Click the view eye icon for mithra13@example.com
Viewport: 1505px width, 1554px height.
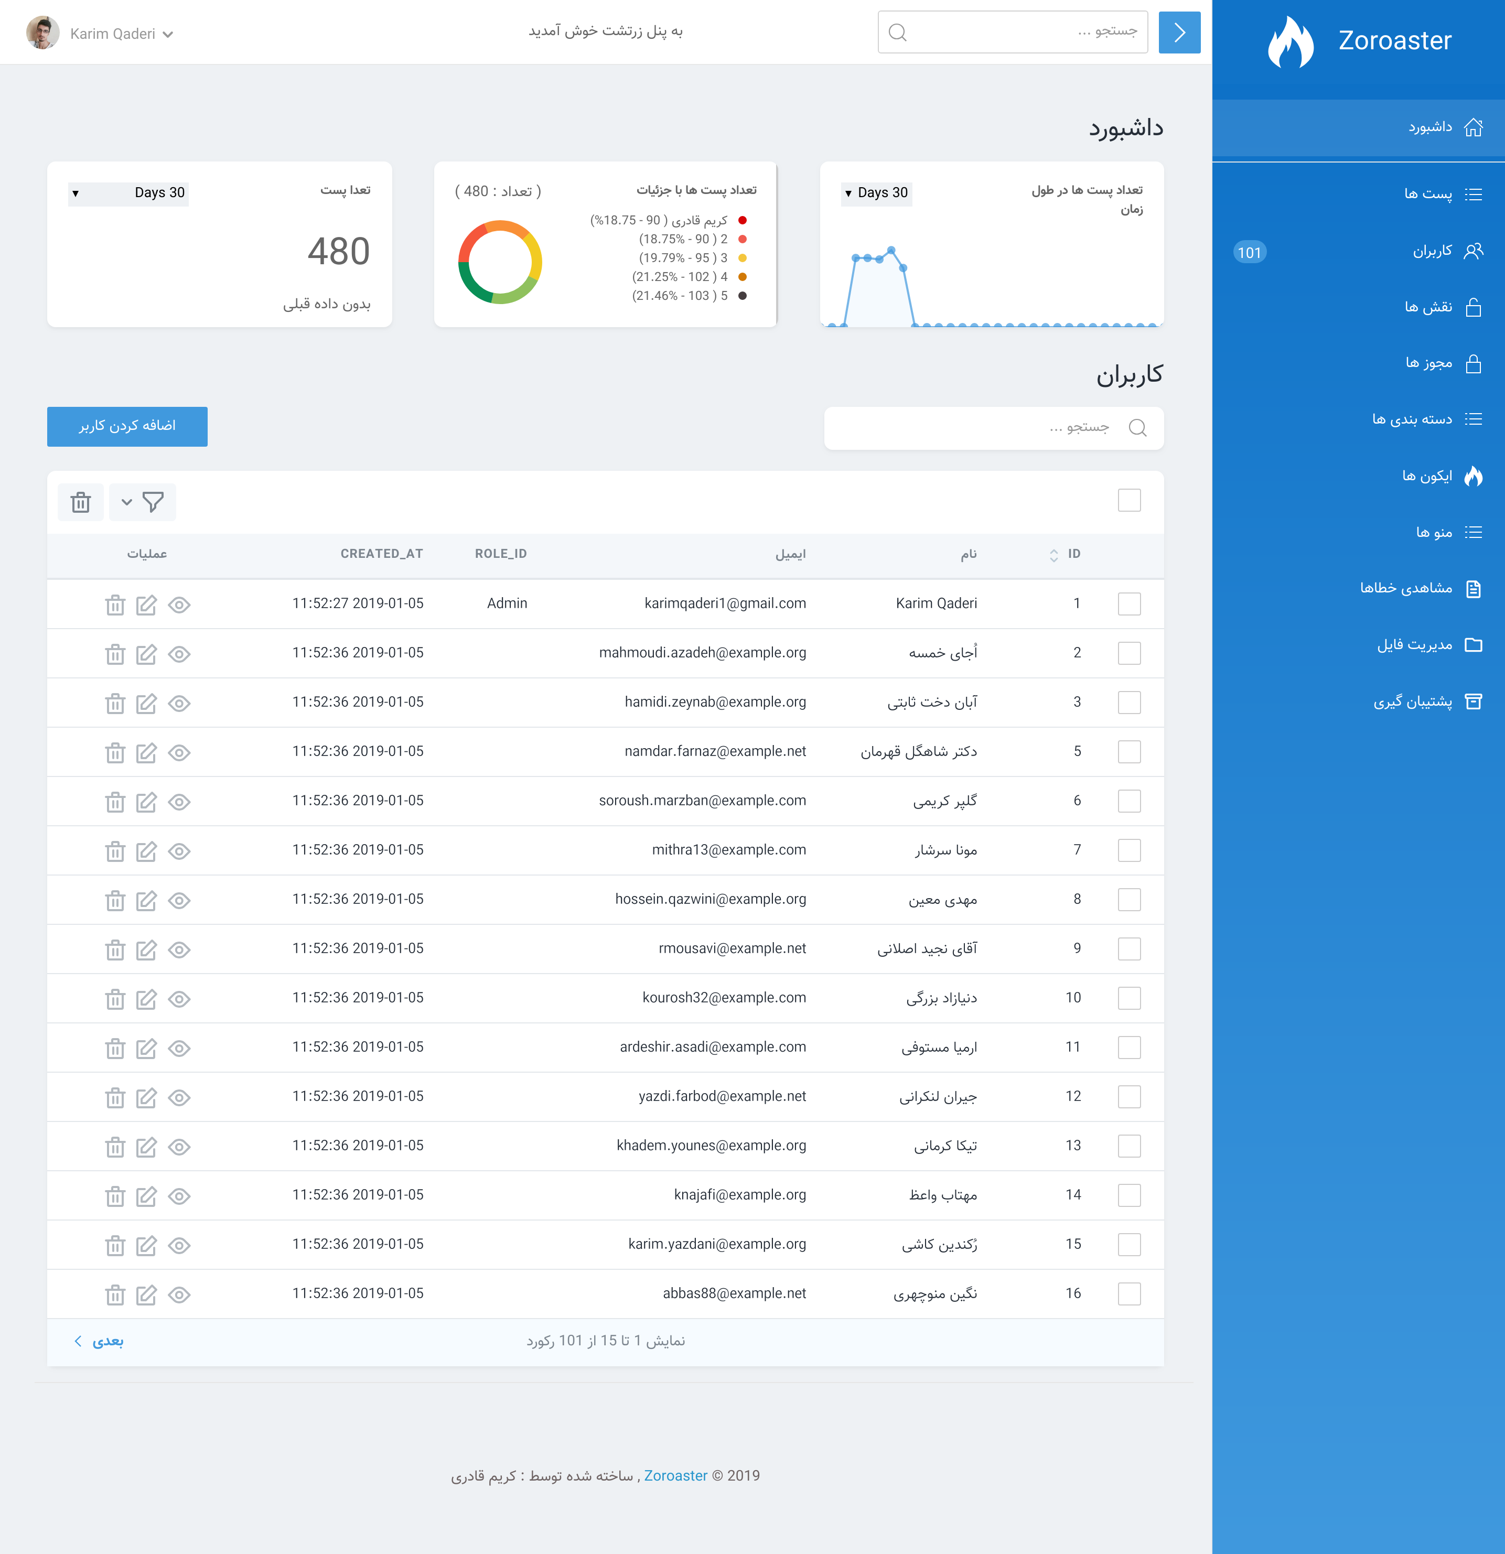click(x=179, y=851)
